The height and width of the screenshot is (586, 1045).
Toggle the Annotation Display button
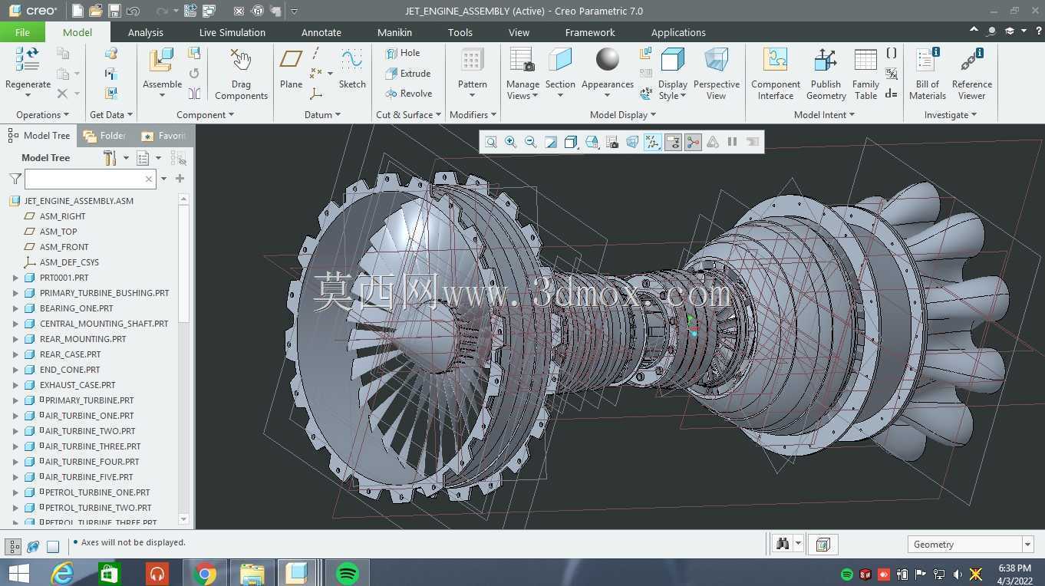tap(673, 142)
